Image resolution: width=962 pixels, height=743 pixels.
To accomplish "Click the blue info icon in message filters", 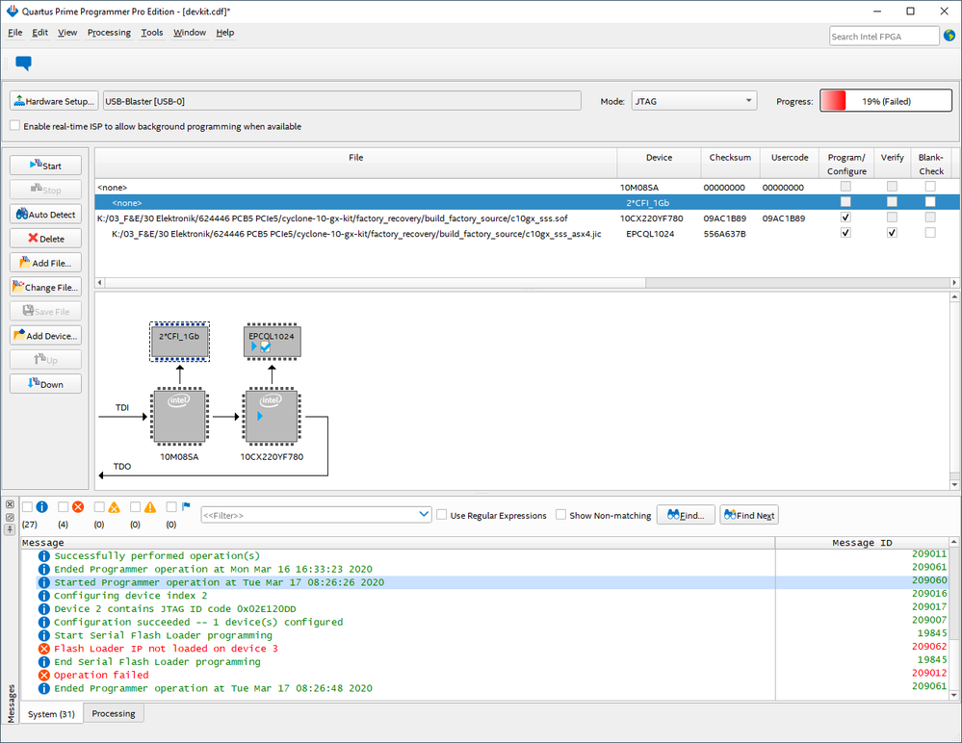I will point(41,506).
